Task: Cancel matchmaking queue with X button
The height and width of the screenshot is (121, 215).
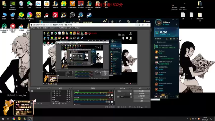Action: (177, 29)
